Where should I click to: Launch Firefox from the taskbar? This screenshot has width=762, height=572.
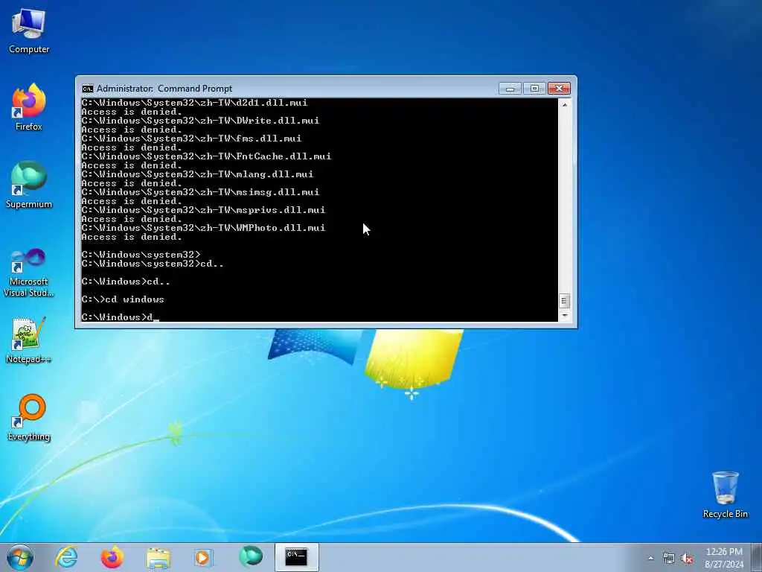112,557
